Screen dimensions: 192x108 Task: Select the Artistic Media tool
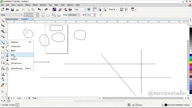(x=2, y=47)
